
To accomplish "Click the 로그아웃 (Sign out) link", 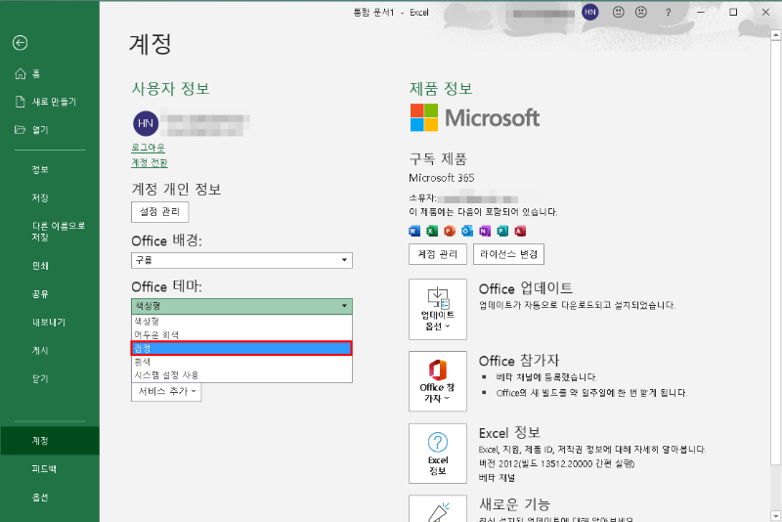I will tap(148, 148).
